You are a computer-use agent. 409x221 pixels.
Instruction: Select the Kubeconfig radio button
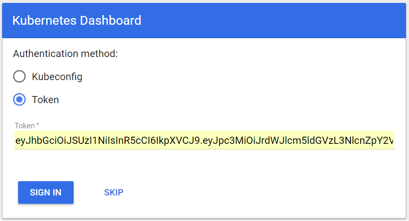pos(19,77)
